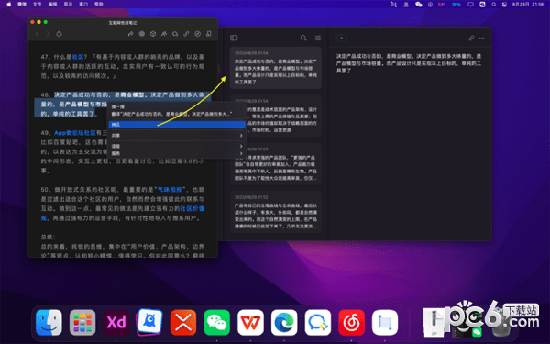Image resolution: width=550 pixels, height=344 pixels.
Task: Follow the App做论坛社区 link in paragraph 49
Action: (x=75, y=133)
